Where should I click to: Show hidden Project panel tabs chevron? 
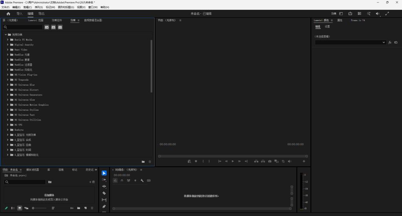pos(96,170)
